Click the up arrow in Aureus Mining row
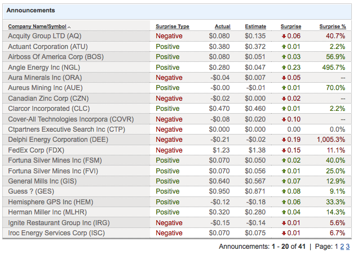Viewport: 353px width, 255px height. tap(284, 88)
